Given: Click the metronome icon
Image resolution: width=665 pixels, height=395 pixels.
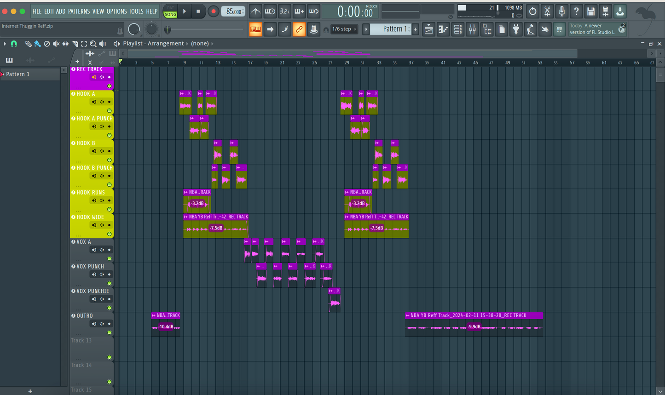Looking at the screenshot, I should coord(255,11).
